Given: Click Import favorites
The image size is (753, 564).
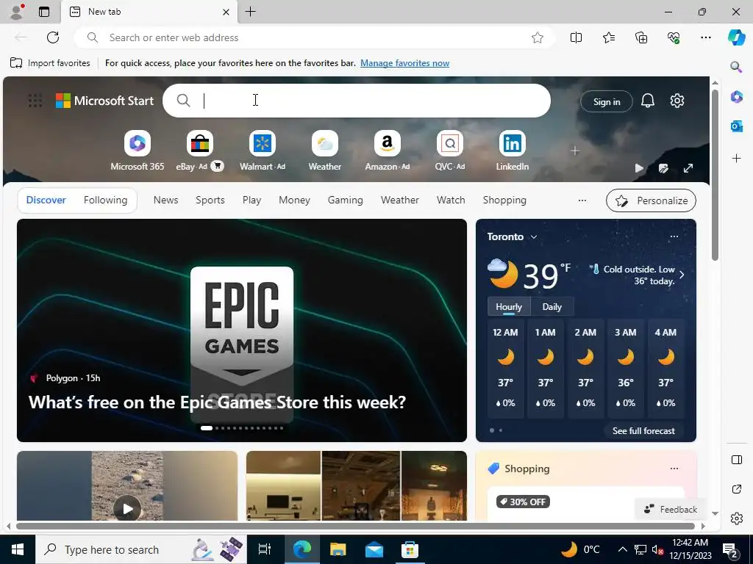Looking at the screenshot, I should click(x=50, y=63).
